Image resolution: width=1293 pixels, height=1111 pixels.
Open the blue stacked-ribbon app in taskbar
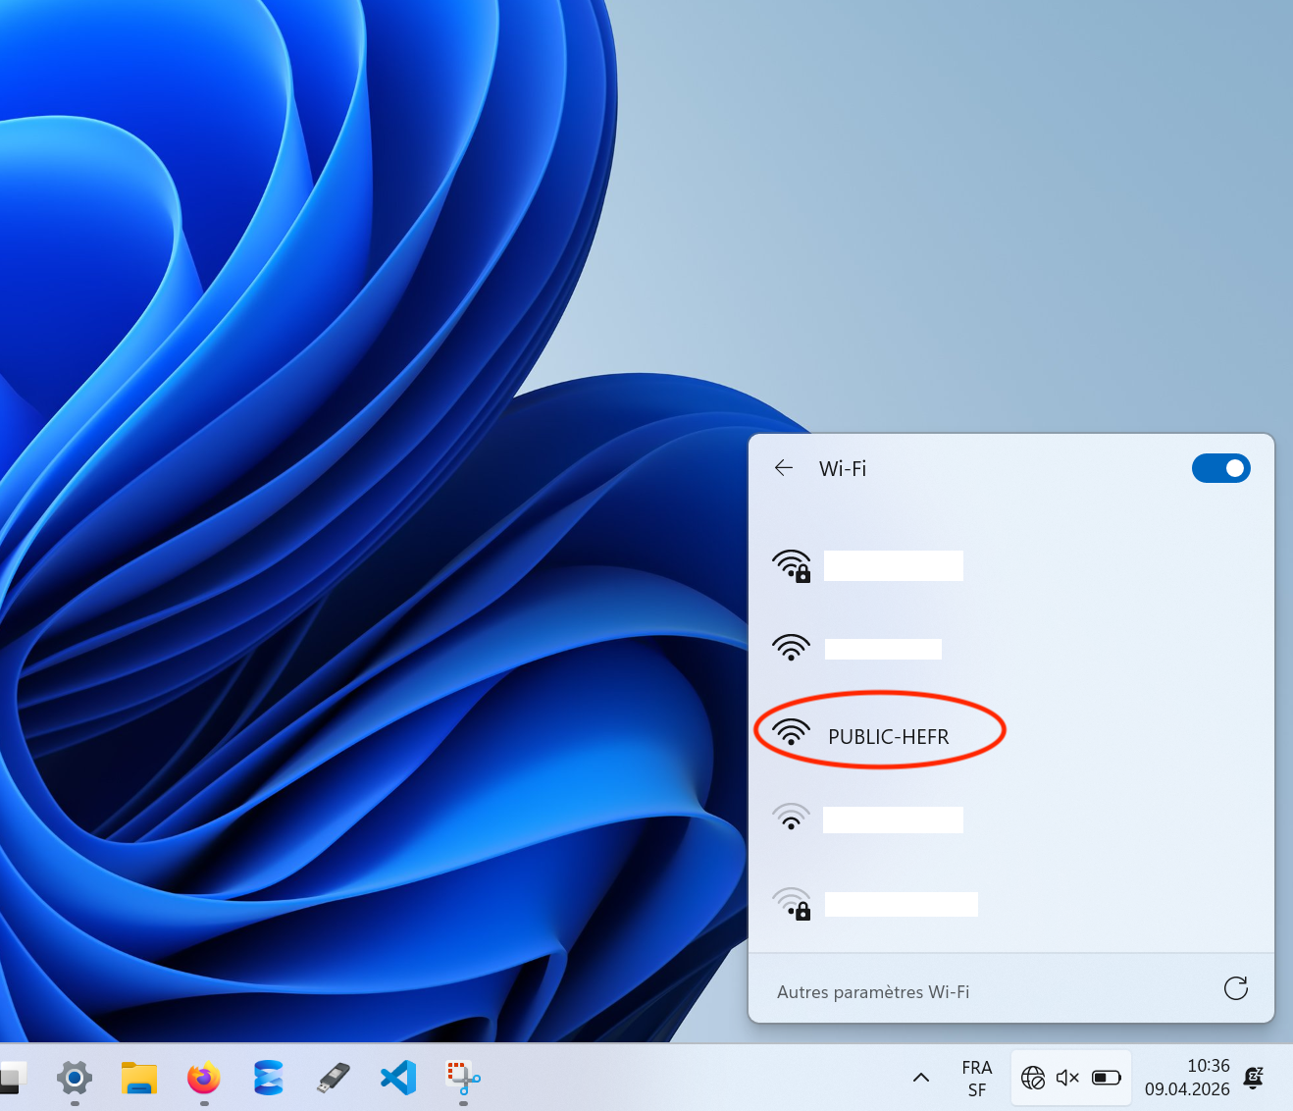268,1078
